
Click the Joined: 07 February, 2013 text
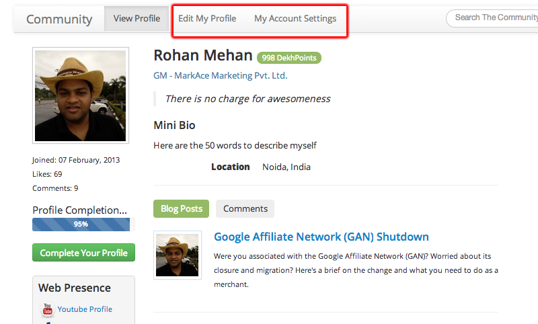coord(76,160)
